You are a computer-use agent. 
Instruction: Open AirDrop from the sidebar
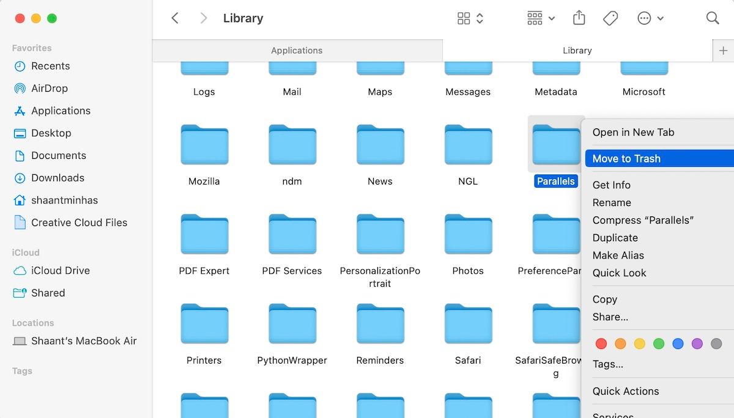[x=48, y=88]
